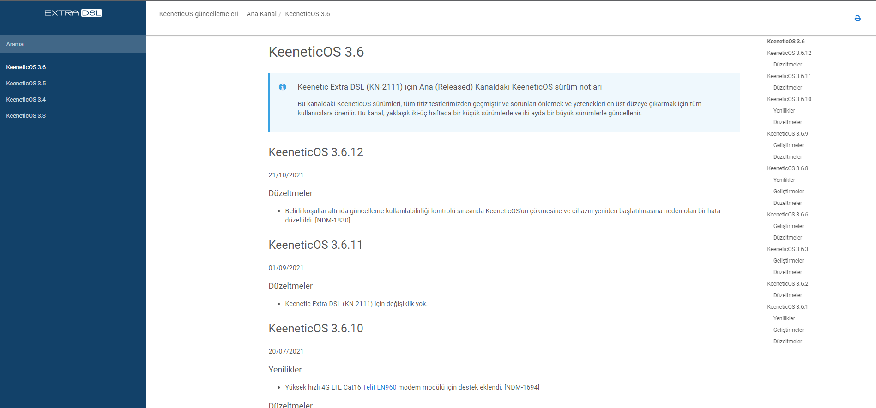Select Düzeltmeler under KeeneticOS 3.6.8 in contents
Viewport: 876px width, 408px height.
click(787, 203)
